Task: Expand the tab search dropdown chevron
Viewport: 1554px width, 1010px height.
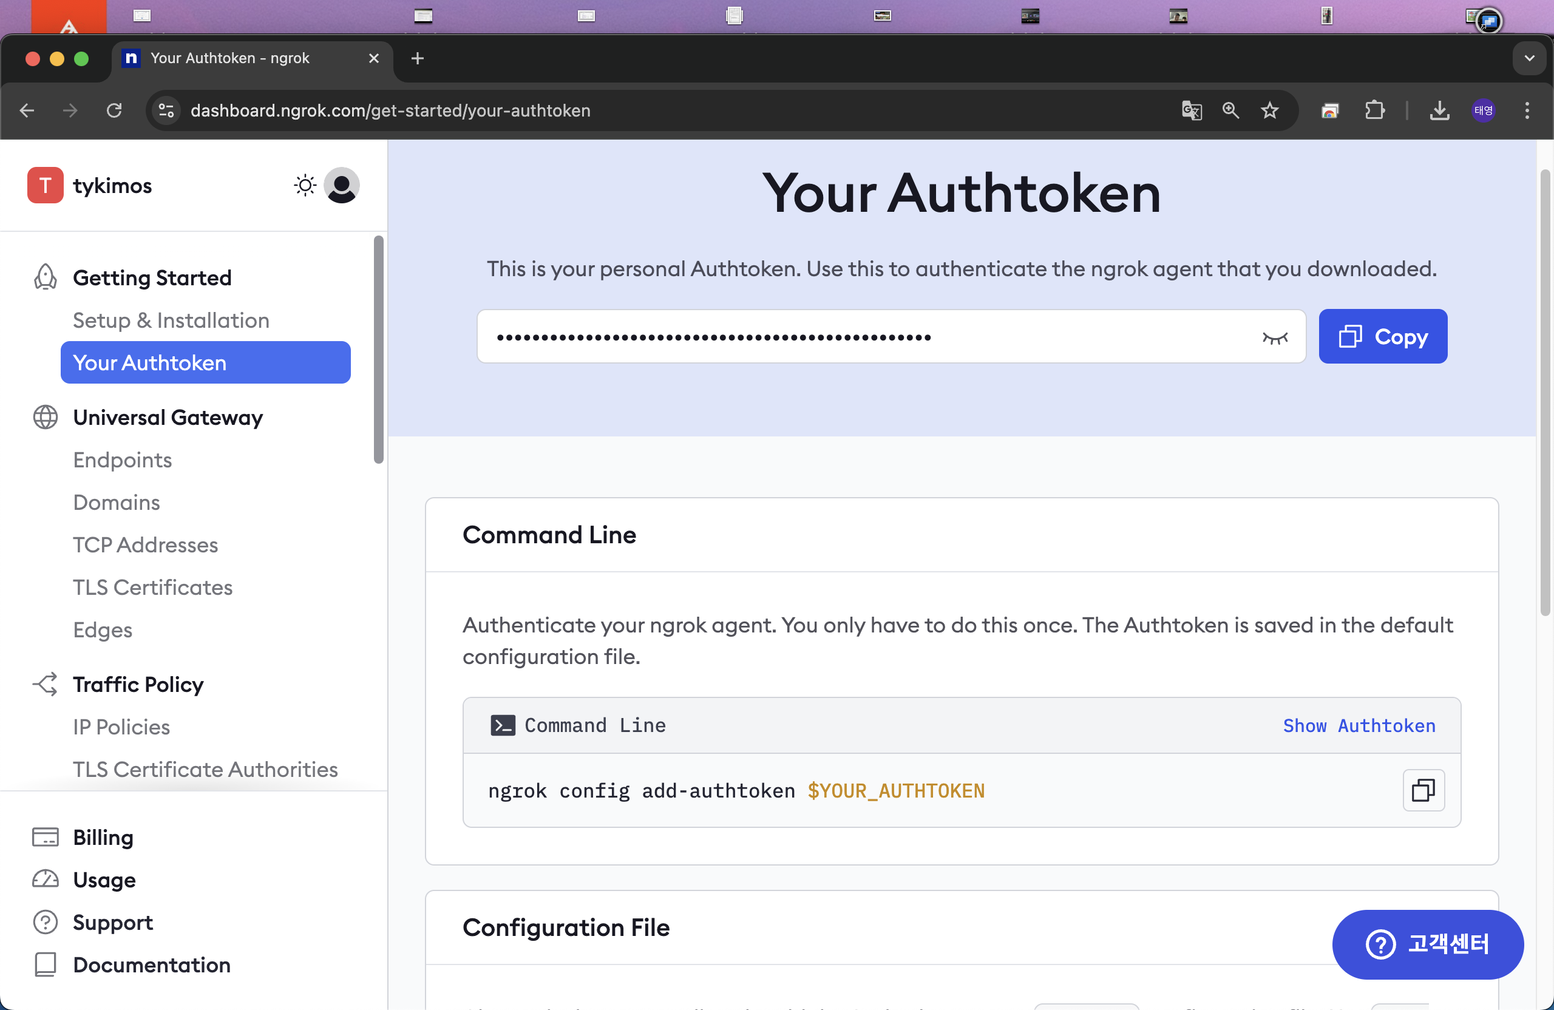Action: coord(1529,58)
